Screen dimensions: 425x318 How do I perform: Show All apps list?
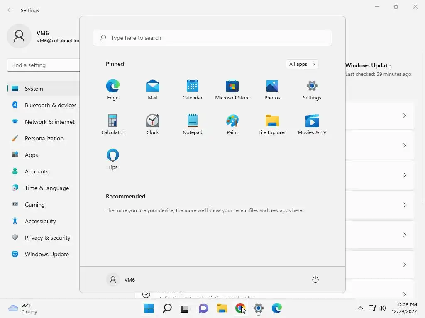tap(302, 64)
